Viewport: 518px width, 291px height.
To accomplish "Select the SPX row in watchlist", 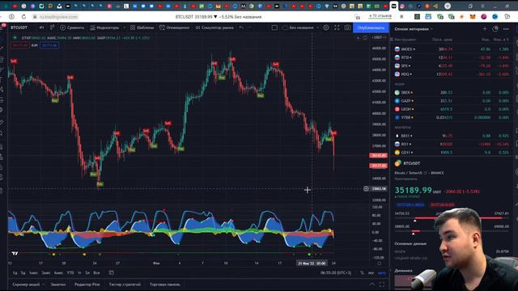I will coord(452,66).
